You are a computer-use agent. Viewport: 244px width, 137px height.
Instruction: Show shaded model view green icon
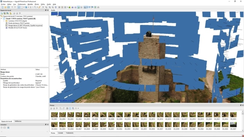tap(70, 7)
